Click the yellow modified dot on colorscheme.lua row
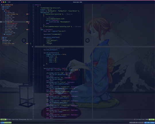This screenshot has width=155, height=124. tap(27, 14)
